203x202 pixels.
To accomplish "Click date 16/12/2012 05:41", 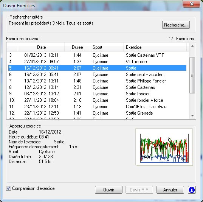I will pos(42,75).
